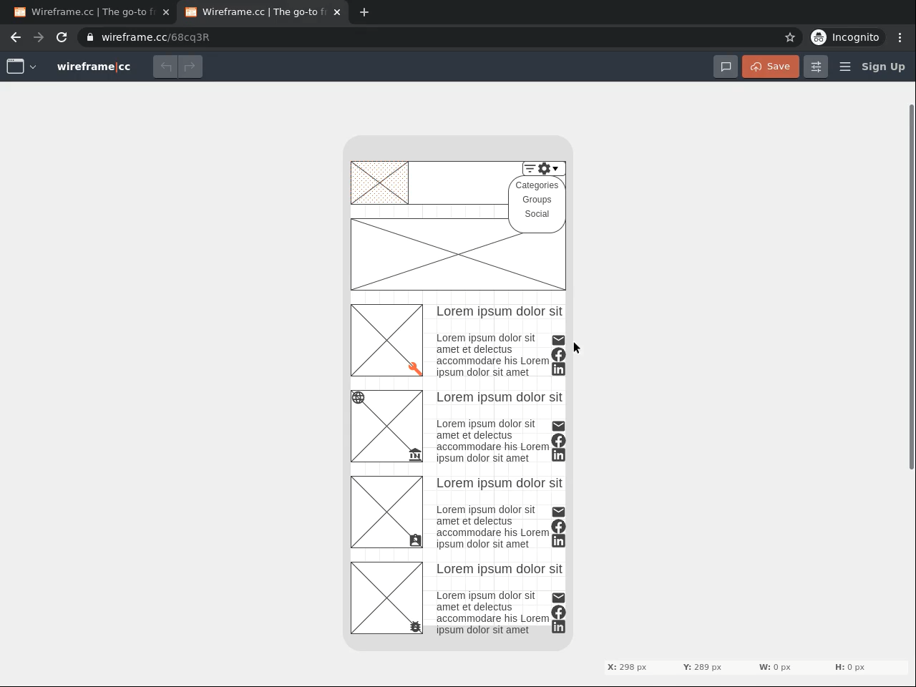This screenshot has height=687, width=916.
Task: Click the filter list icon in the wireframe
Action: (x=530, y=169)
